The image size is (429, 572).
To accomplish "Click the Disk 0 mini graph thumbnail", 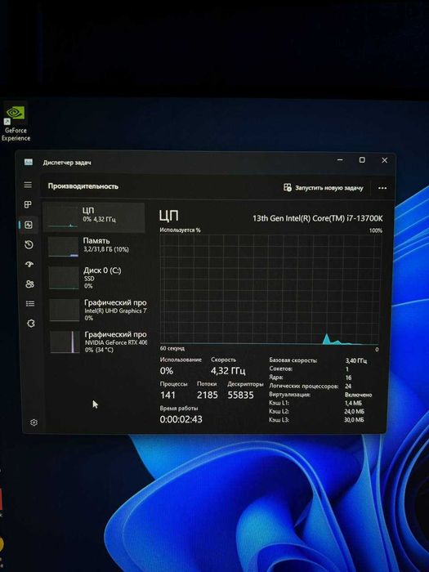I will pyautogui.click(x=64, y=278).
